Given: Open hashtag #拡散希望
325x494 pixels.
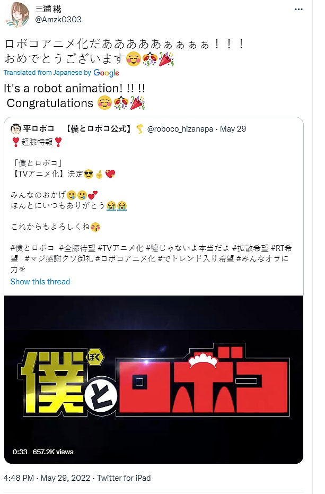Looking at the screenshot, I should tap(250, 248).
